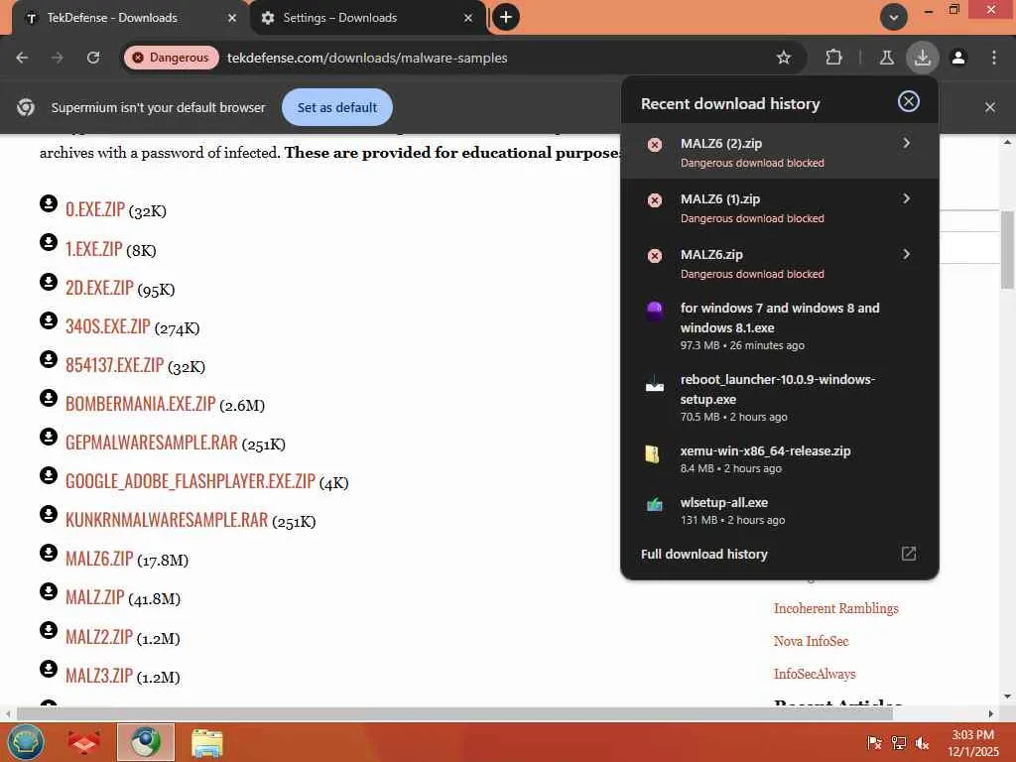Download BOMBERMANIA.EXE.ZIP link

pyautogui.click(x=141, y=404)
